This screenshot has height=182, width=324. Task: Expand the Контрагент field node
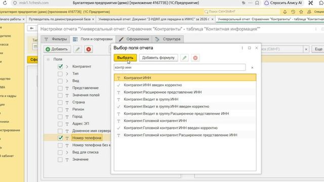click(67, 67)
